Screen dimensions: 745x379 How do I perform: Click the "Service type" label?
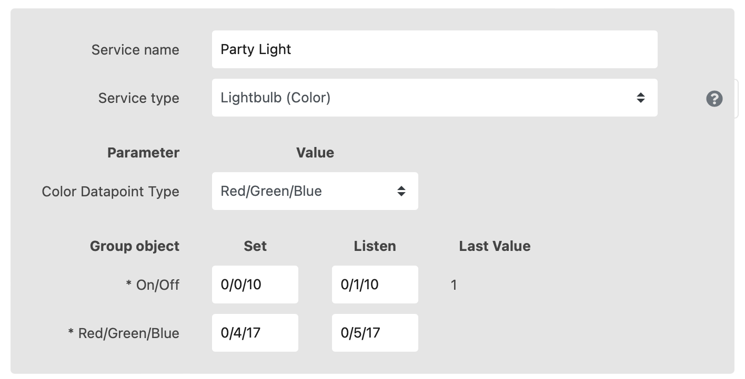pos(138,98)
